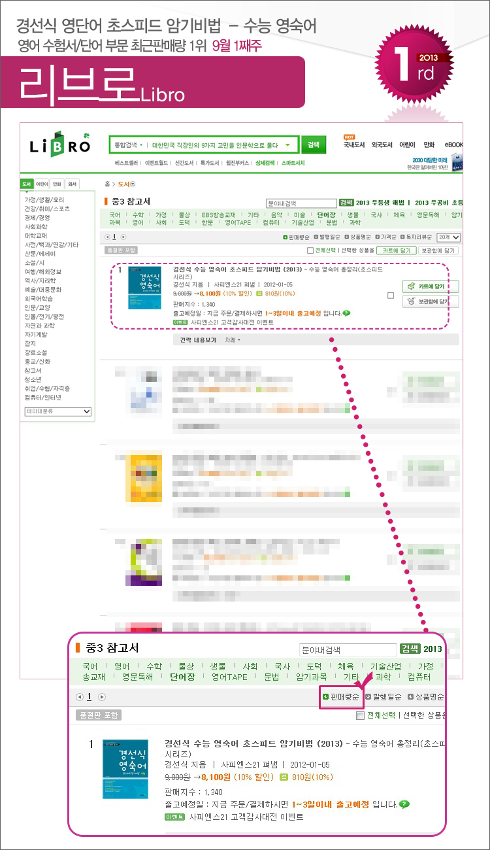
Task: Click the large 보관함에 담기 wishlist button
Action: click(x=431, y=301)
